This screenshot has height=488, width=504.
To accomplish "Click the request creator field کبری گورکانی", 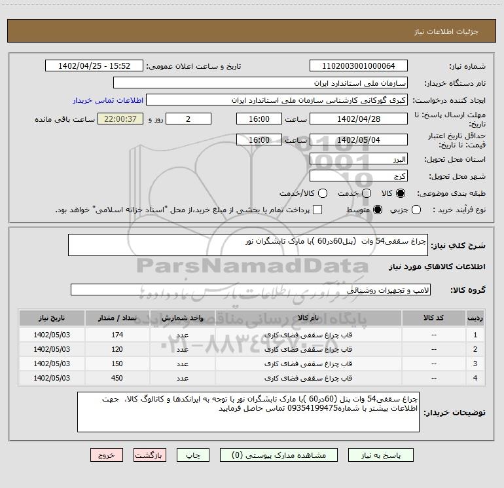I will click(x=277, y=100).
